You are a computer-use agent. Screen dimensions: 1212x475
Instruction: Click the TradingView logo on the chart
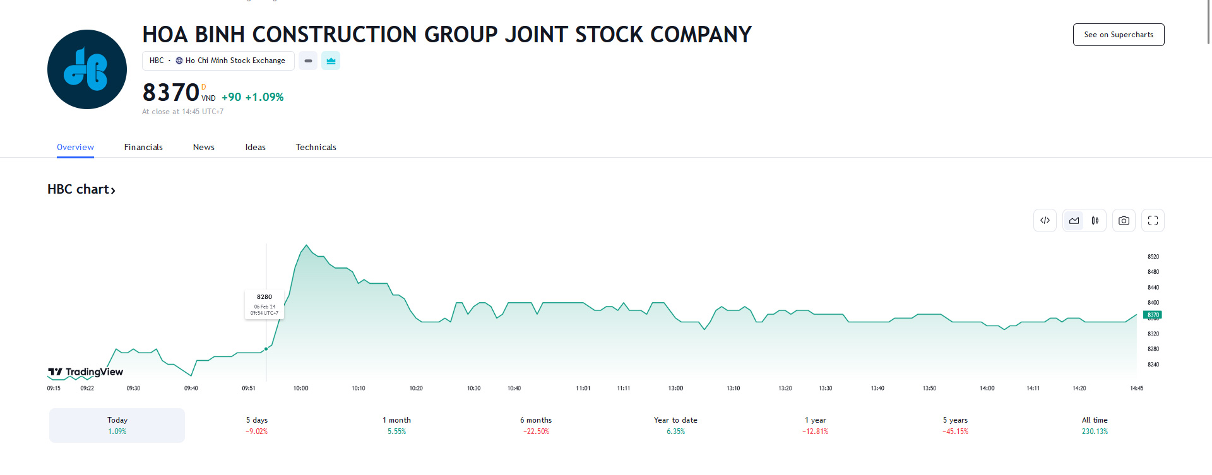pyautogui.click(x=86, y=372)
